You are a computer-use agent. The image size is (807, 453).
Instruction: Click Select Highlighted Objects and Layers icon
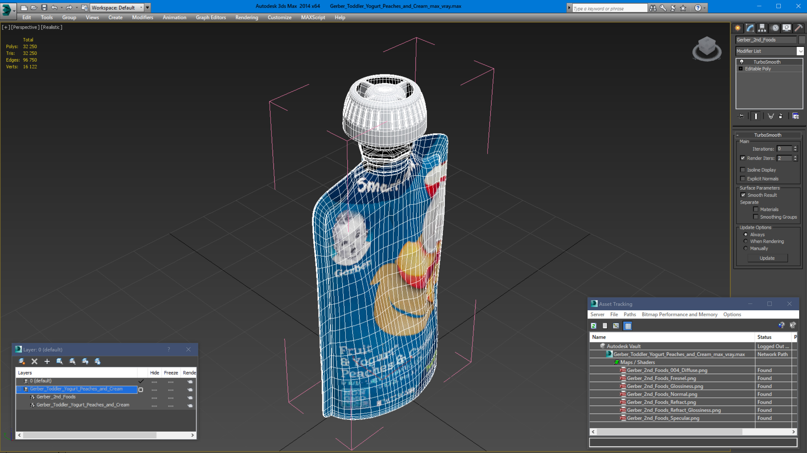(59, 361)
